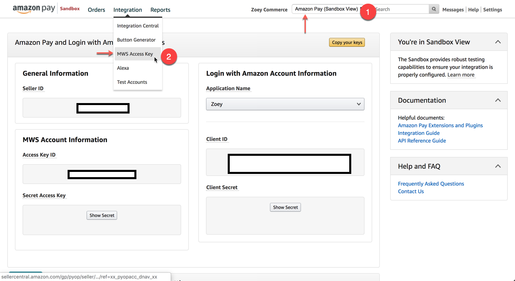Viewport: 515px width, 281px height.
Task: Click the Client Secret label
Action: point(222,188)
